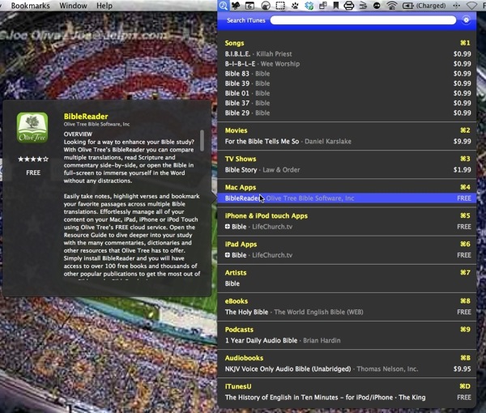Select 1 Year Daily Audio Bible podcast

pos(347,340)
